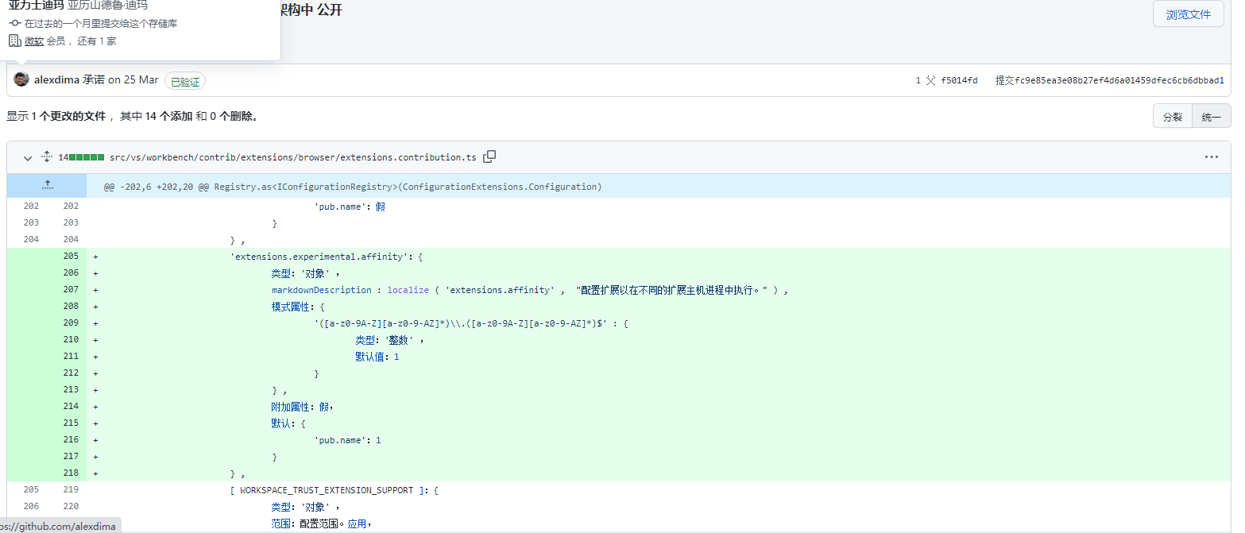Click the green diffstat squares next to 14
The width and height of the screenshot is (1245, 533).
[x=87, y=157]
